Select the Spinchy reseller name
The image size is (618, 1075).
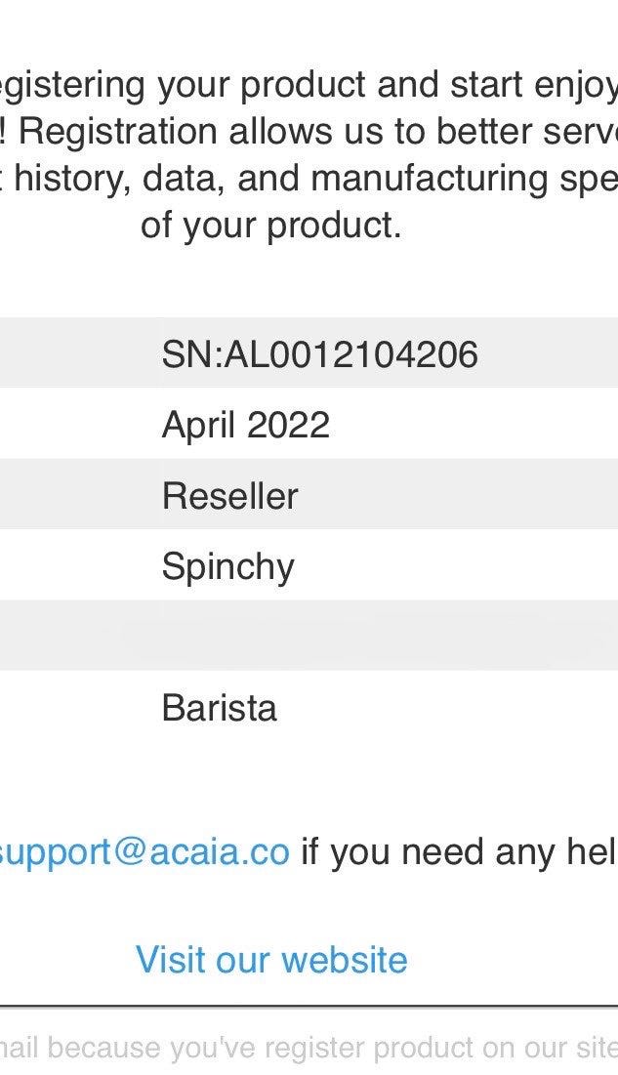click(227, 567)
